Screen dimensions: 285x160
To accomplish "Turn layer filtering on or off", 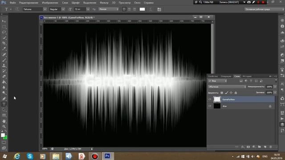I will [276, 81].
